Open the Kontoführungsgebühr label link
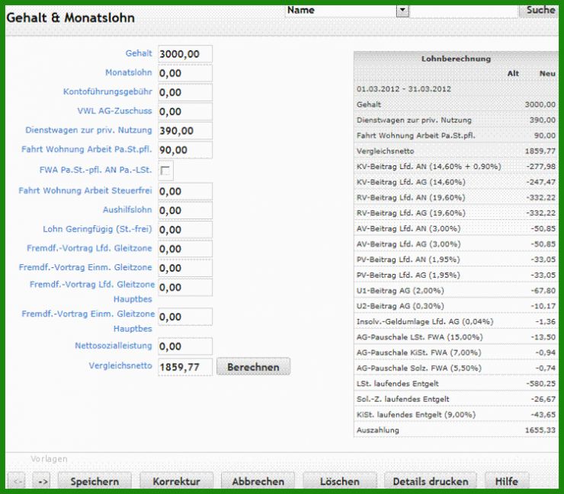This screenshot has width=564, height=494. [107, 91]
